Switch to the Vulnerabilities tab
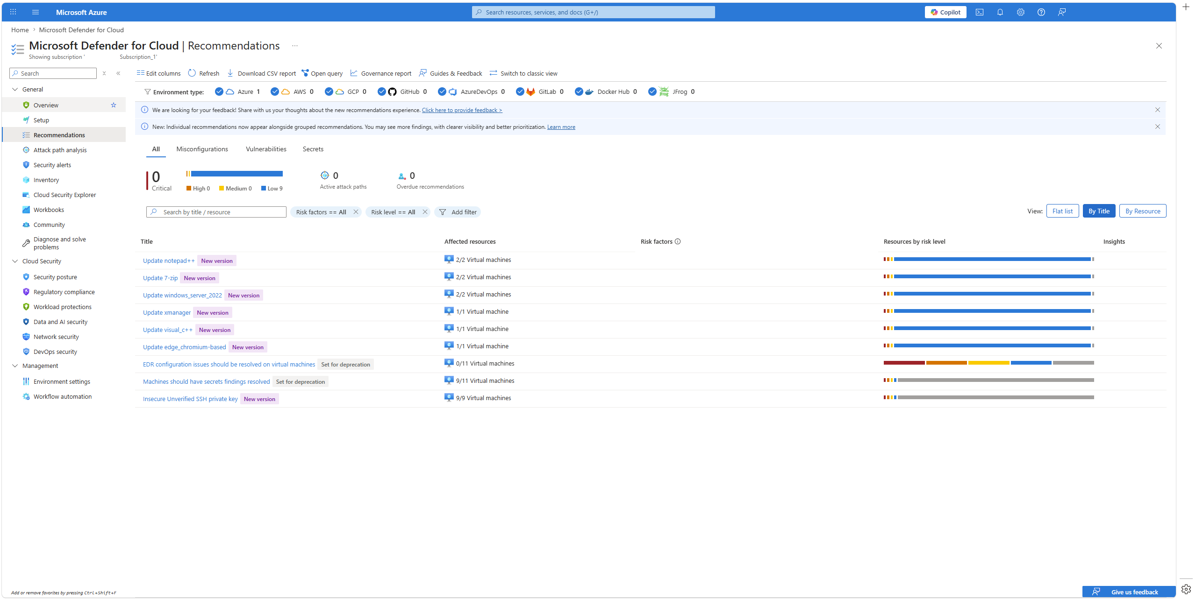The width and height of the screenshot is (1196, 599). [x=266, y=149]
